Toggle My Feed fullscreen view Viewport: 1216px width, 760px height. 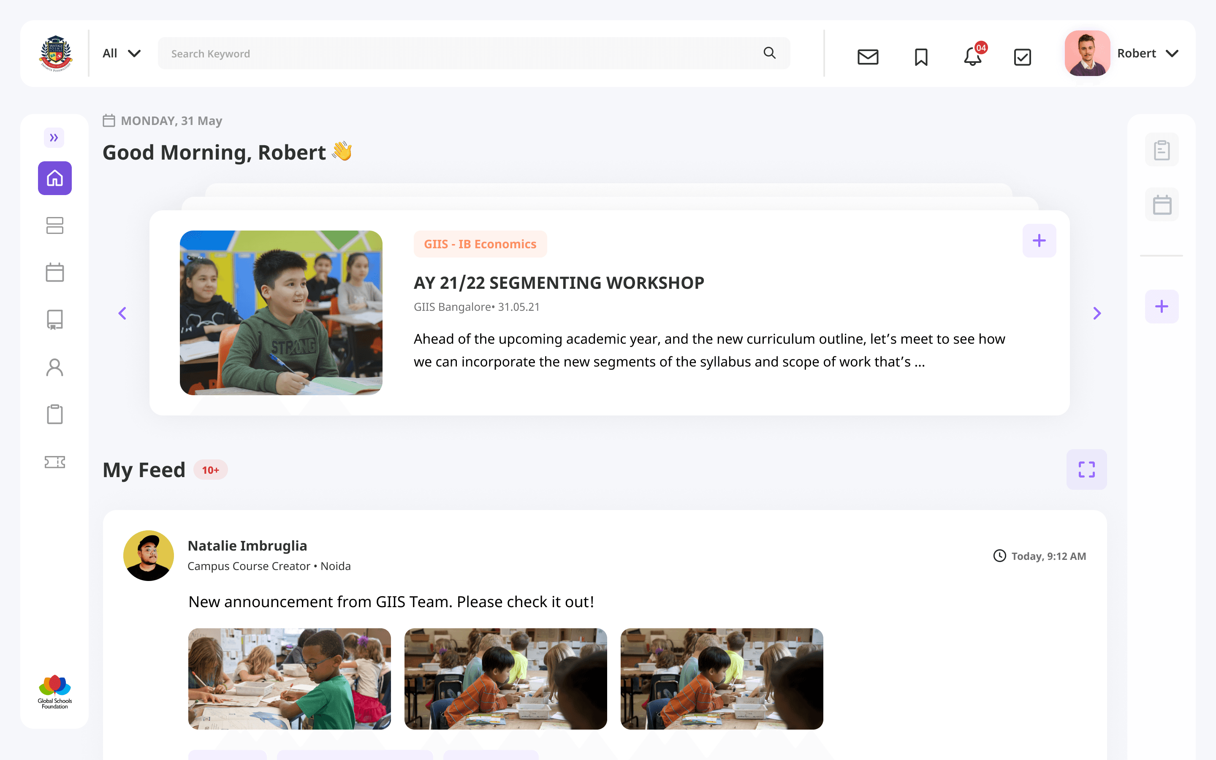(1086, 469)
